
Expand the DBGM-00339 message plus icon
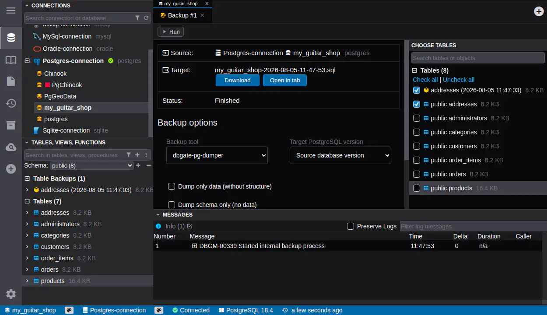tap(194, 246)
